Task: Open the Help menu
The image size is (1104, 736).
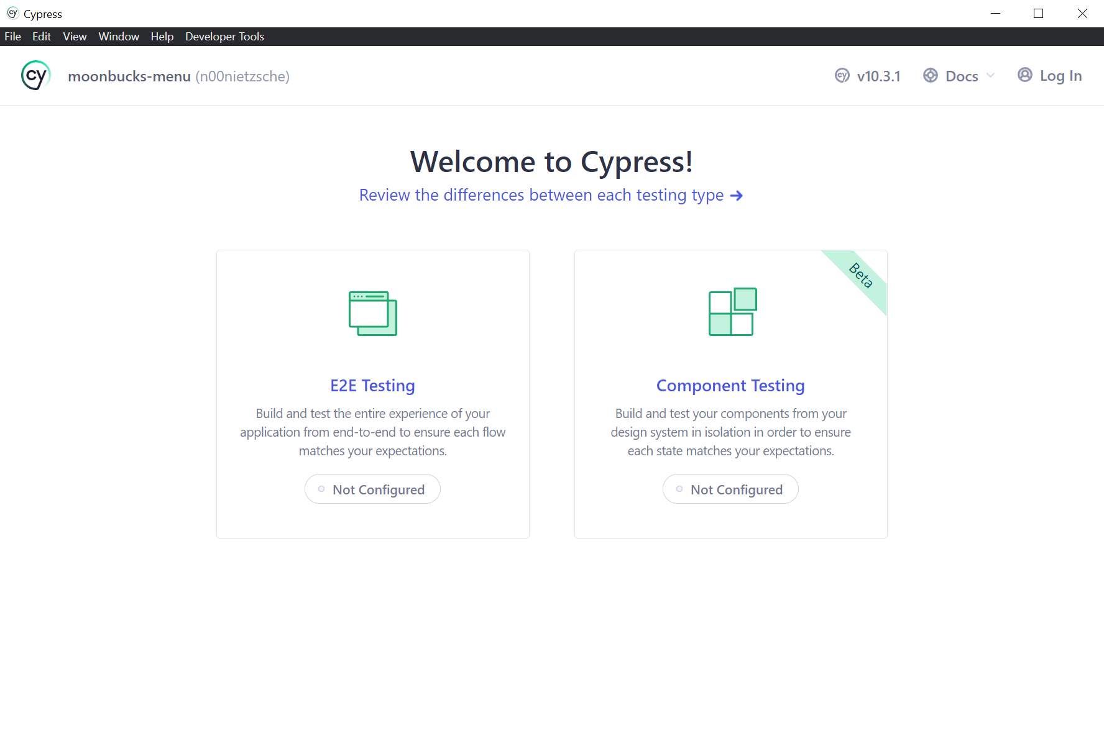Action: (162, 37)
